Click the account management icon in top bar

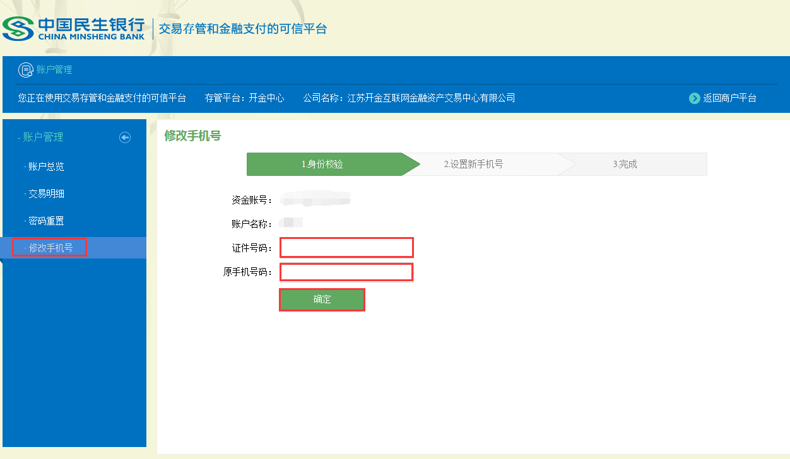point(25,70)
